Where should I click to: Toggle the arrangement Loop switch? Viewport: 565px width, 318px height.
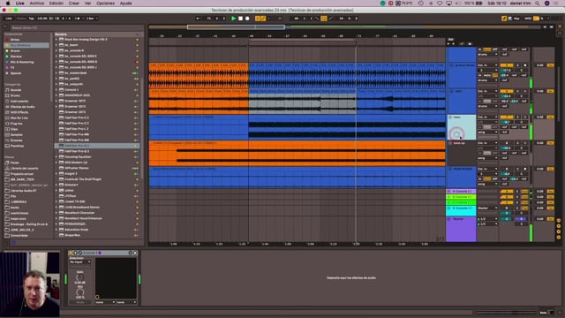coord(324,19)
